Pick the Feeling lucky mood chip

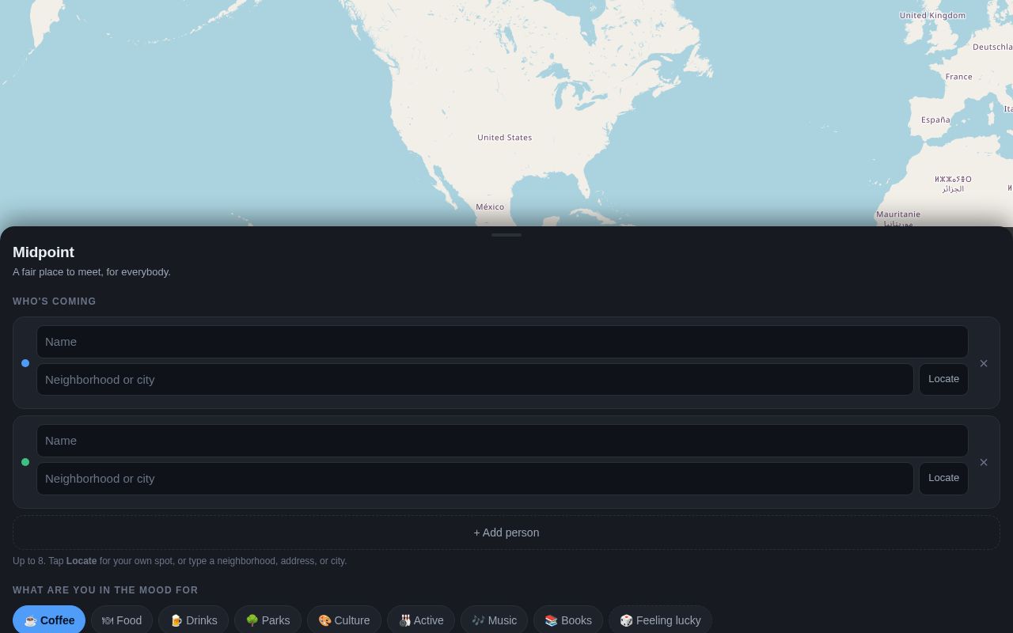click(660, 620)
